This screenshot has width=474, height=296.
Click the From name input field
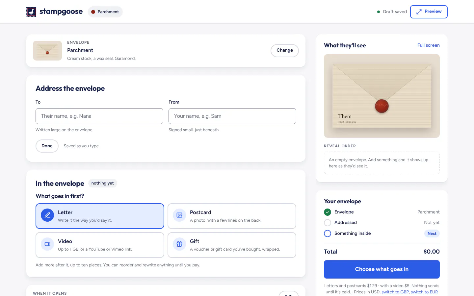pyautogui.click(x=232, y=116)
